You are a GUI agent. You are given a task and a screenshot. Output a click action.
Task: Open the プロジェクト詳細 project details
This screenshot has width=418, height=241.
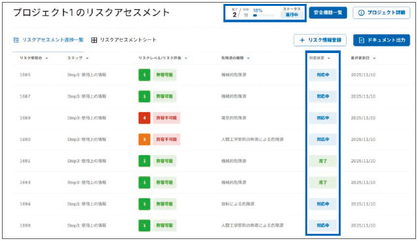coord(381,12)
